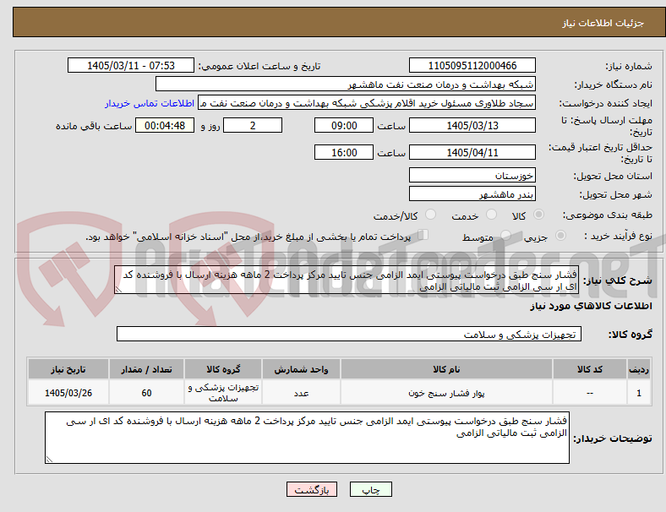The height and width of the screenshot is (512, 666).
Task: Select the جزیی purchase type radio
Action: (560, 236)
